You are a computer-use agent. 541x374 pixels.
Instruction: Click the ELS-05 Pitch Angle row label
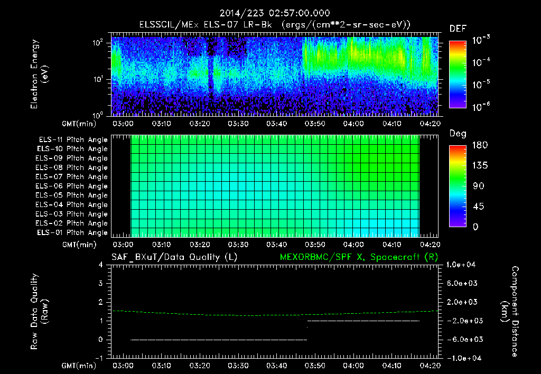(x=71, y=195)
